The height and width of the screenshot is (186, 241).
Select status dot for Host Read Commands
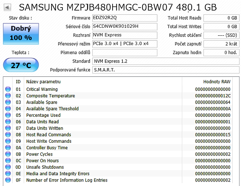click(8, 134)
